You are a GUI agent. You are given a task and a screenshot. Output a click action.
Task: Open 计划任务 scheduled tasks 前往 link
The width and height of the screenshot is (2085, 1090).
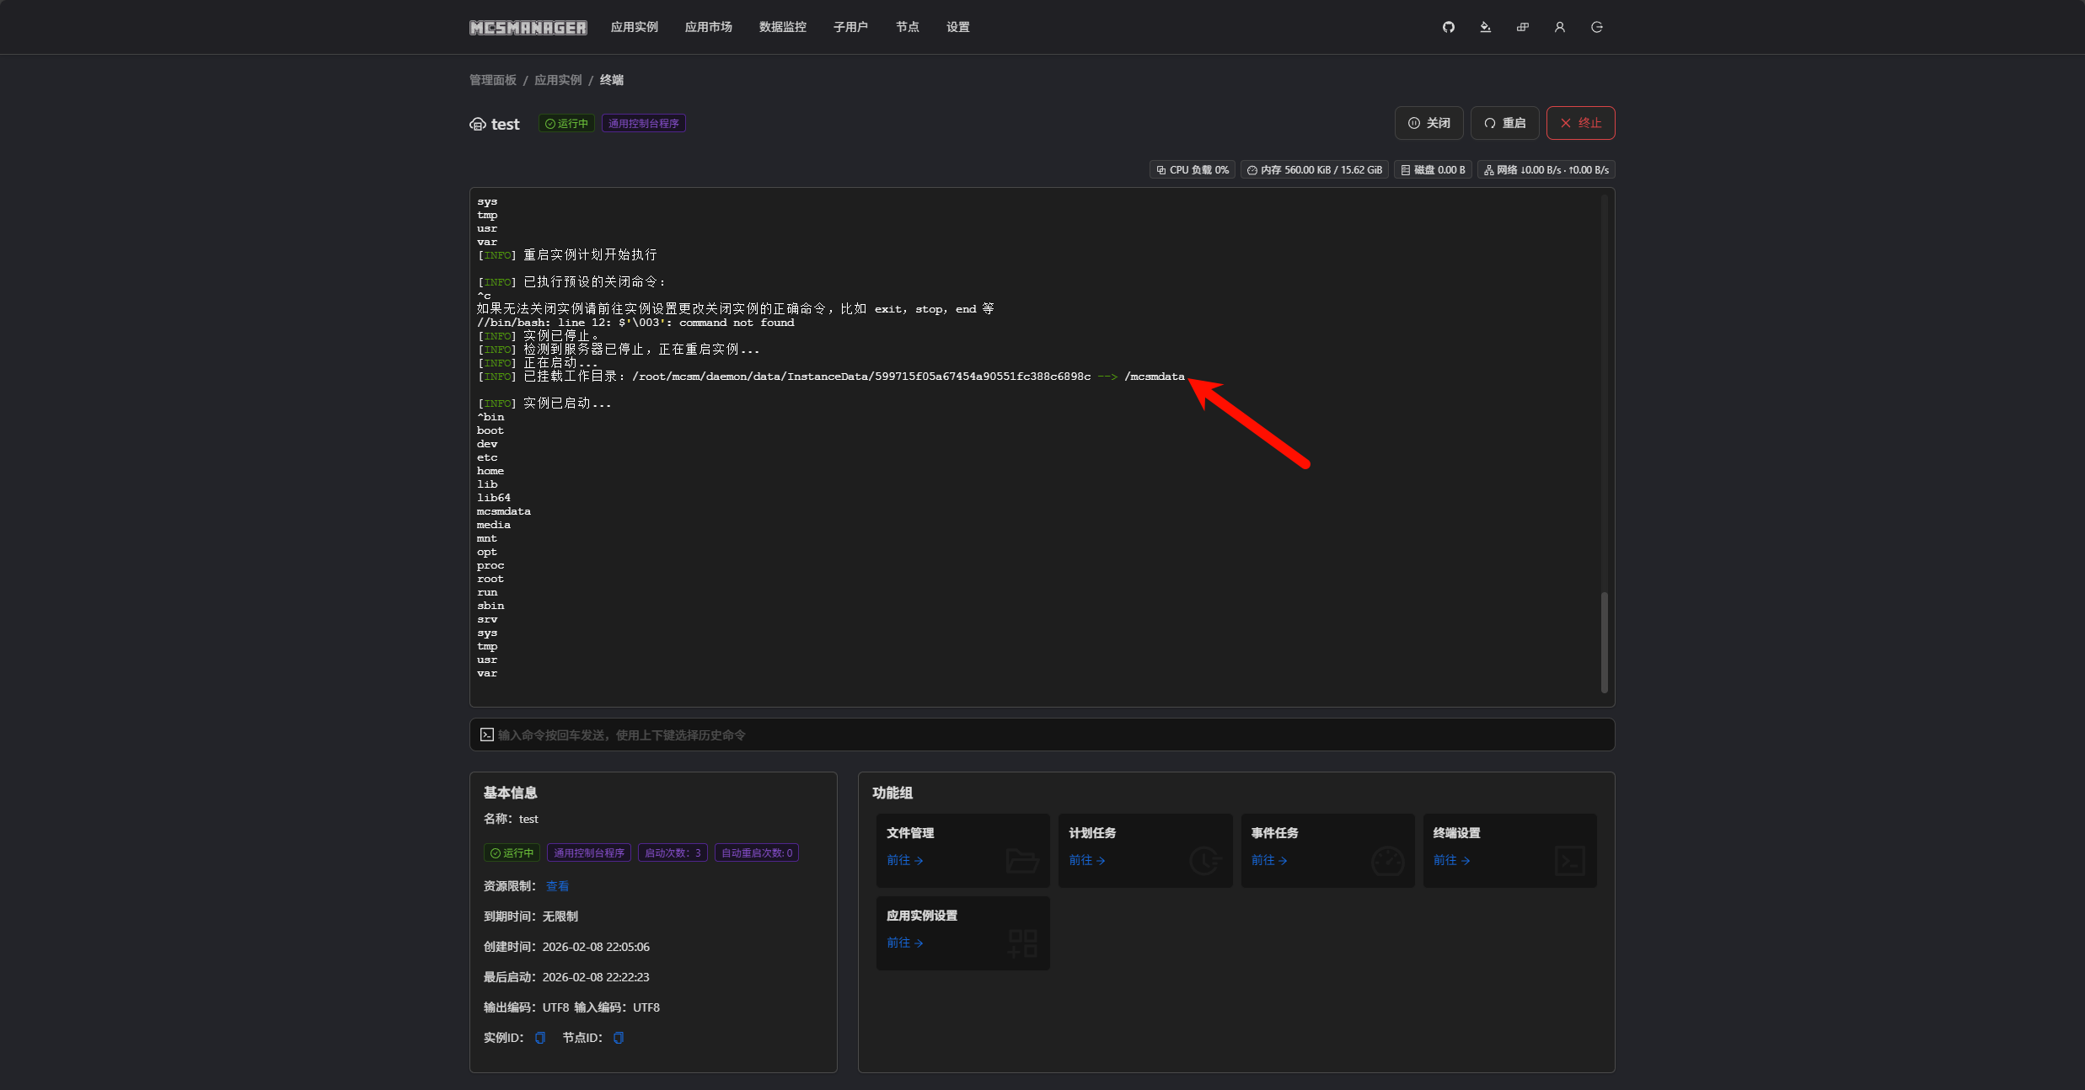tap(1087, 860)
